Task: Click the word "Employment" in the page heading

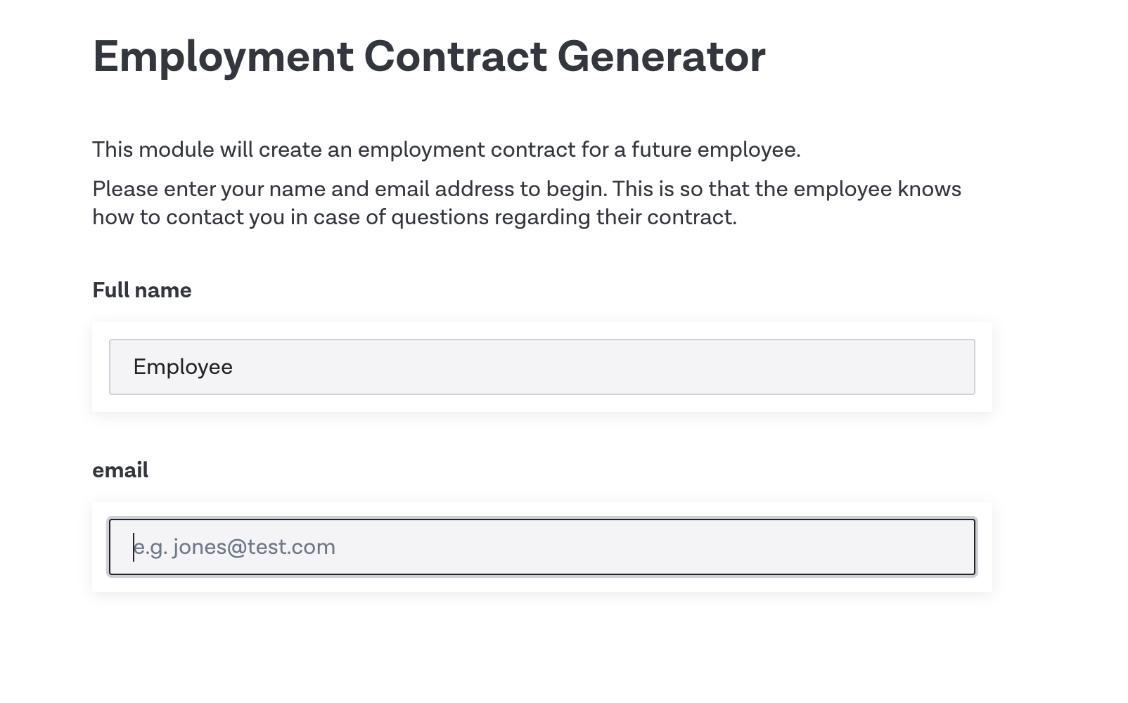Action: point(223,57)
